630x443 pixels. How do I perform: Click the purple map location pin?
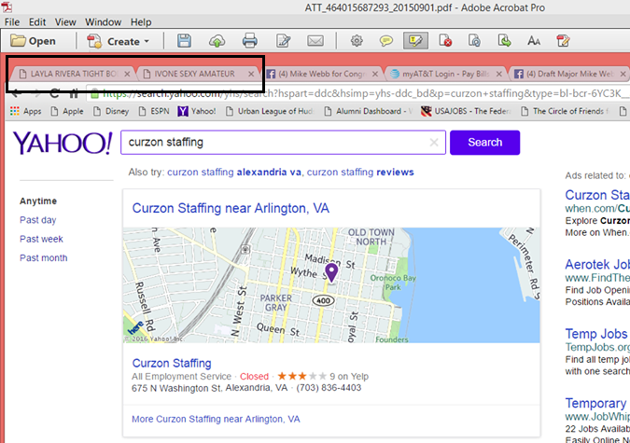coord(331,272)
